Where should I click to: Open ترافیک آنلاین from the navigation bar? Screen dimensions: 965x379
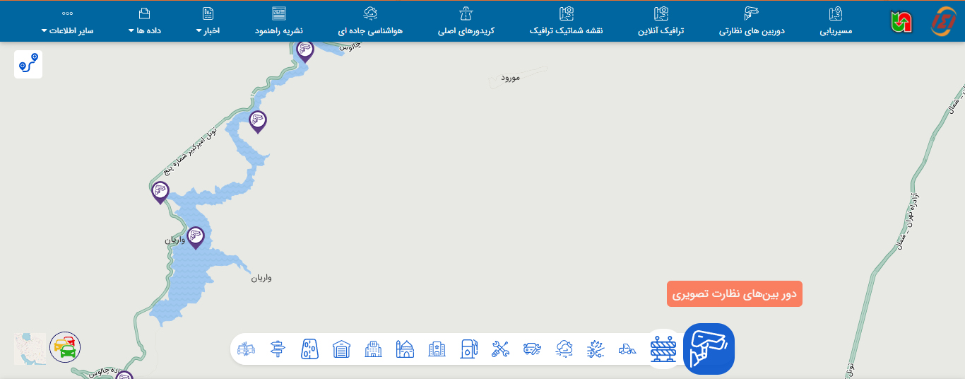pos(661,31)
